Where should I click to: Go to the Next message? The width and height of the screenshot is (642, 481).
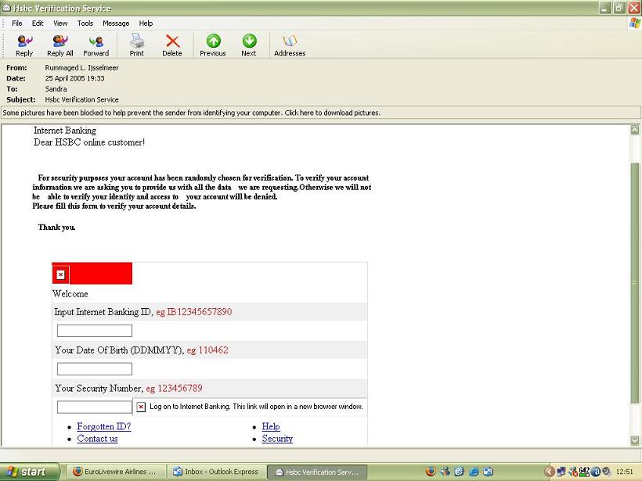click(248, 45)
